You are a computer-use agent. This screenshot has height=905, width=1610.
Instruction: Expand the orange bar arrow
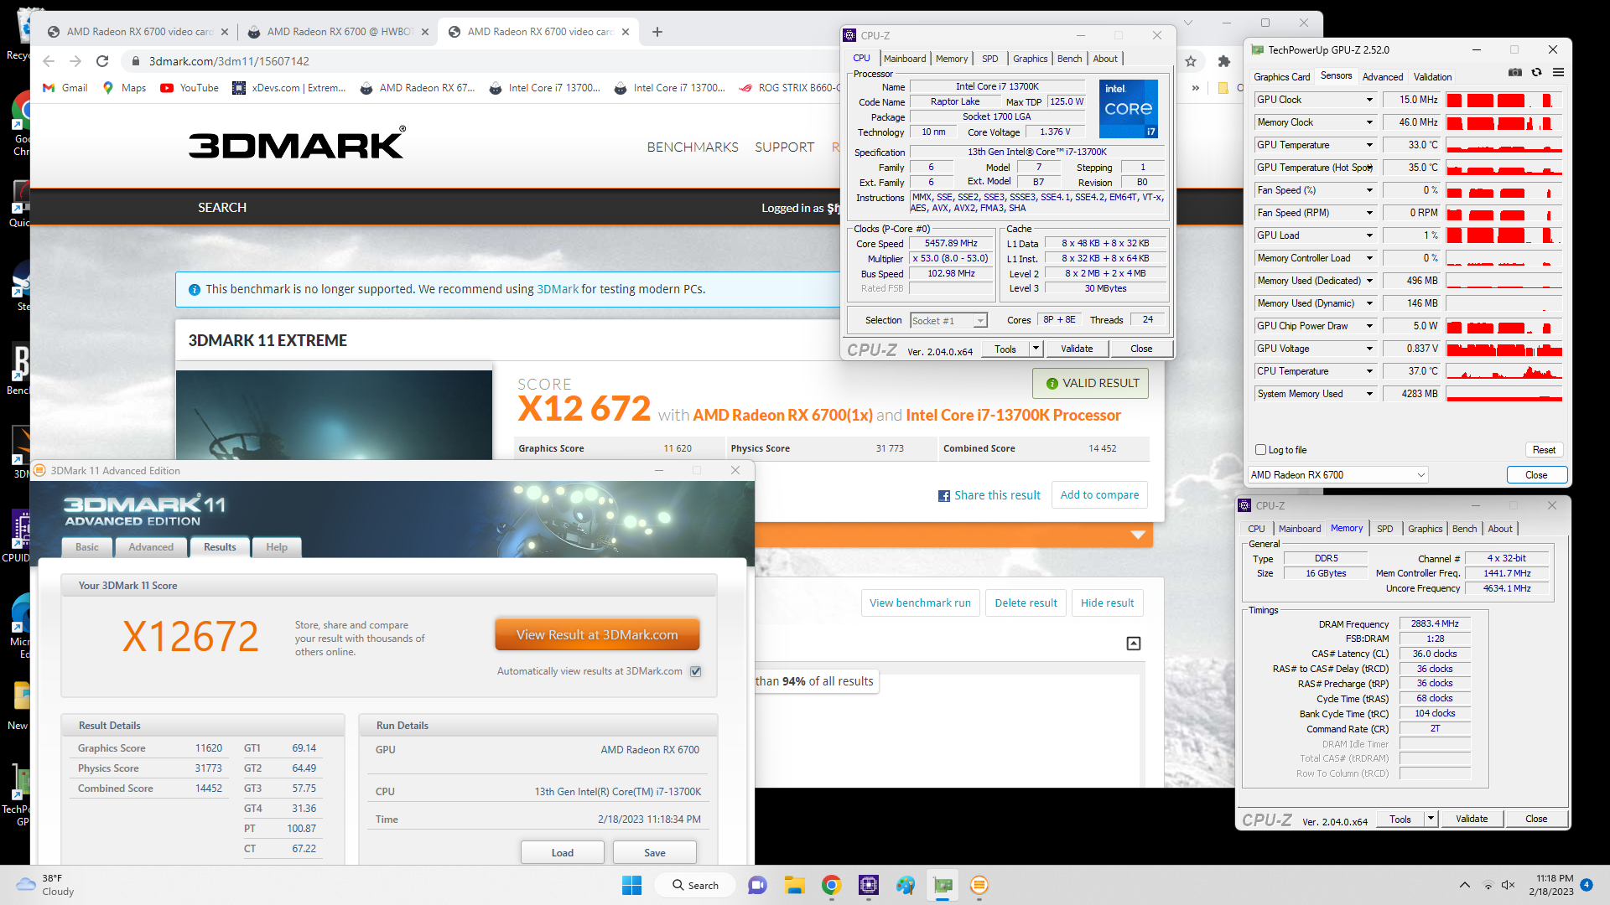point(1138,535)
